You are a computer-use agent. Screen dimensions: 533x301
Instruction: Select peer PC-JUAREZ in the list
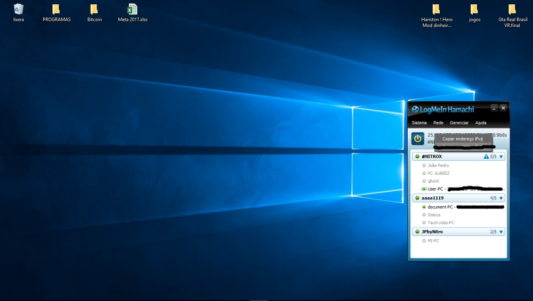pos(438,173)
